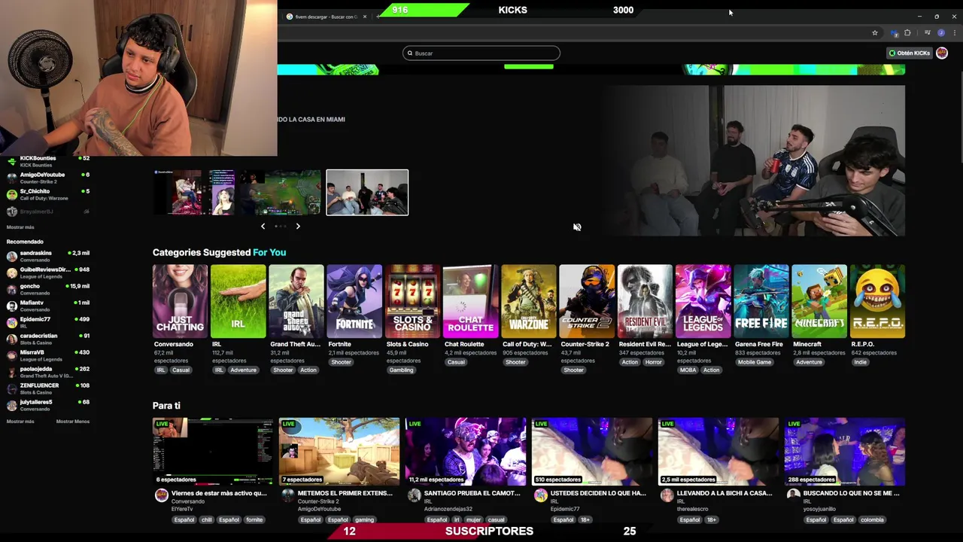This screenshot has width=963, height=542.
Task: Bookmark this page with the star icon
Action: pos(875,33)
